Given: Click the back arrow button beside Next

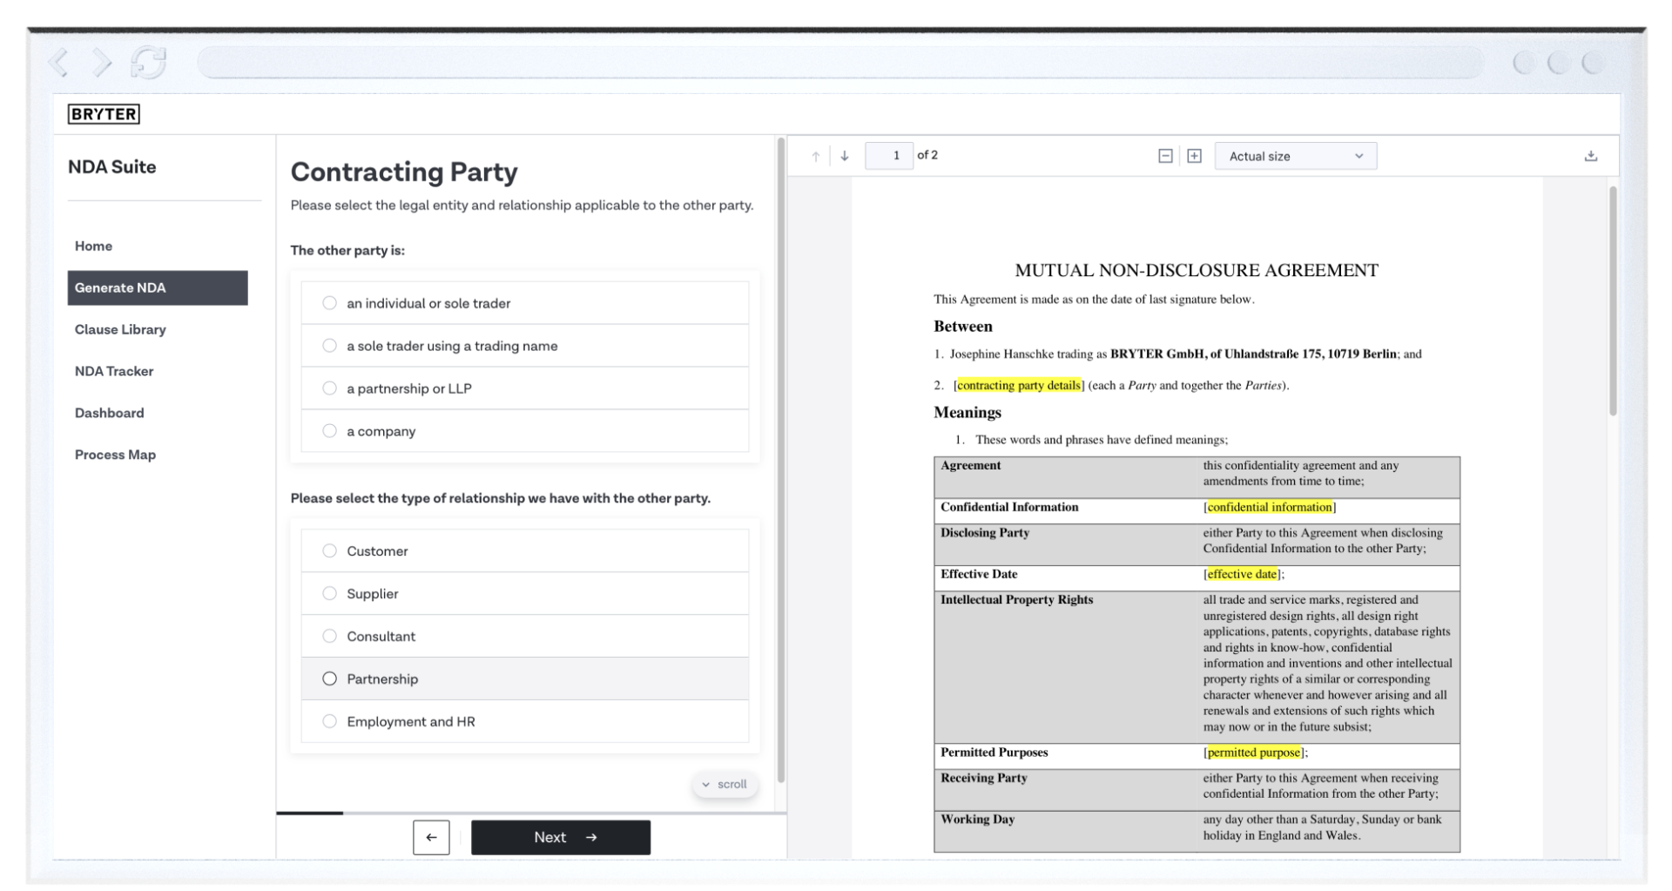Looking at the screenshot, I should 431,837.
